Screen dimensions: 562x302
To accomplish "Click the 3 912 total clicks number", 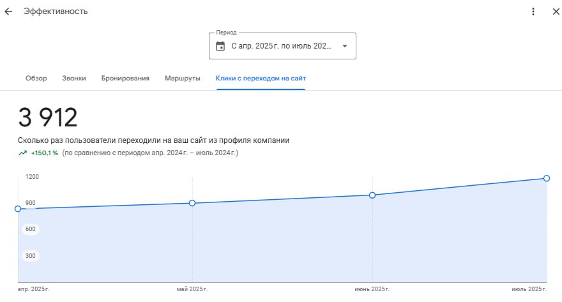I will click(48, 117).
